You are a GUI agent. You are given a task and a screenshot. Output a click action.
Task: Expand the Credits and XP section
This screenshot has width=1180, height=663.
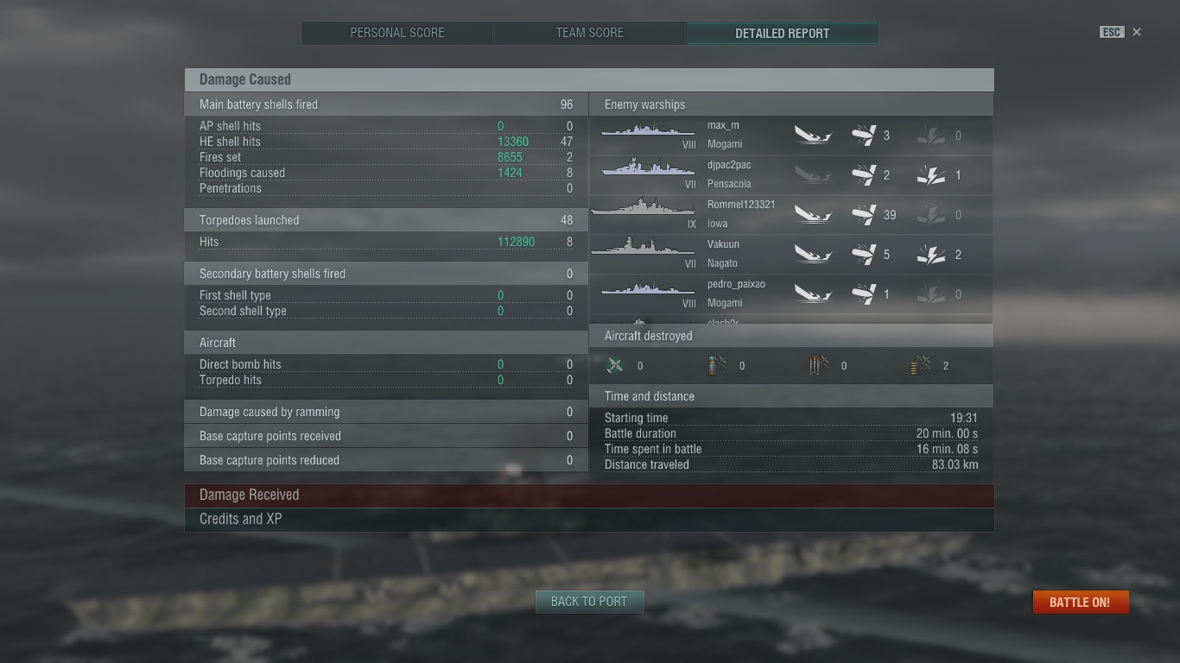click(x=589, y=520)
